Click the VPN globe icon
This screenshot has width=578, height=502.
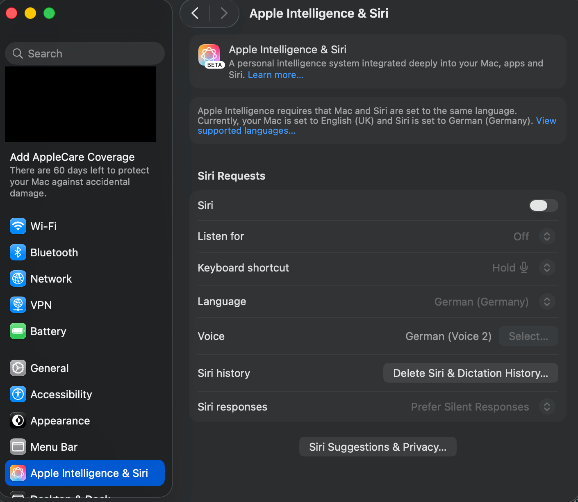(x=18, y=305)
